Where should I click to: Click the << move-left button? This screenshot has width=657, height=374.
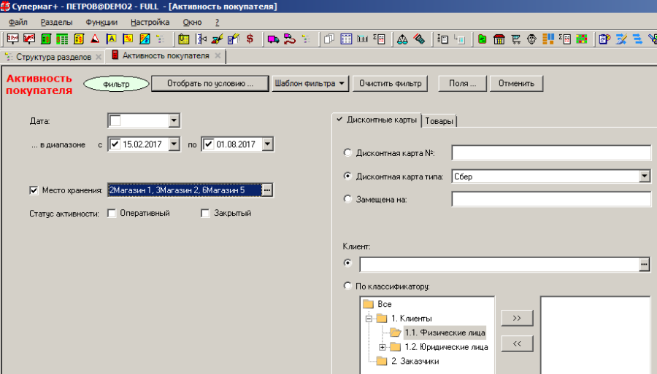point(517,343)
